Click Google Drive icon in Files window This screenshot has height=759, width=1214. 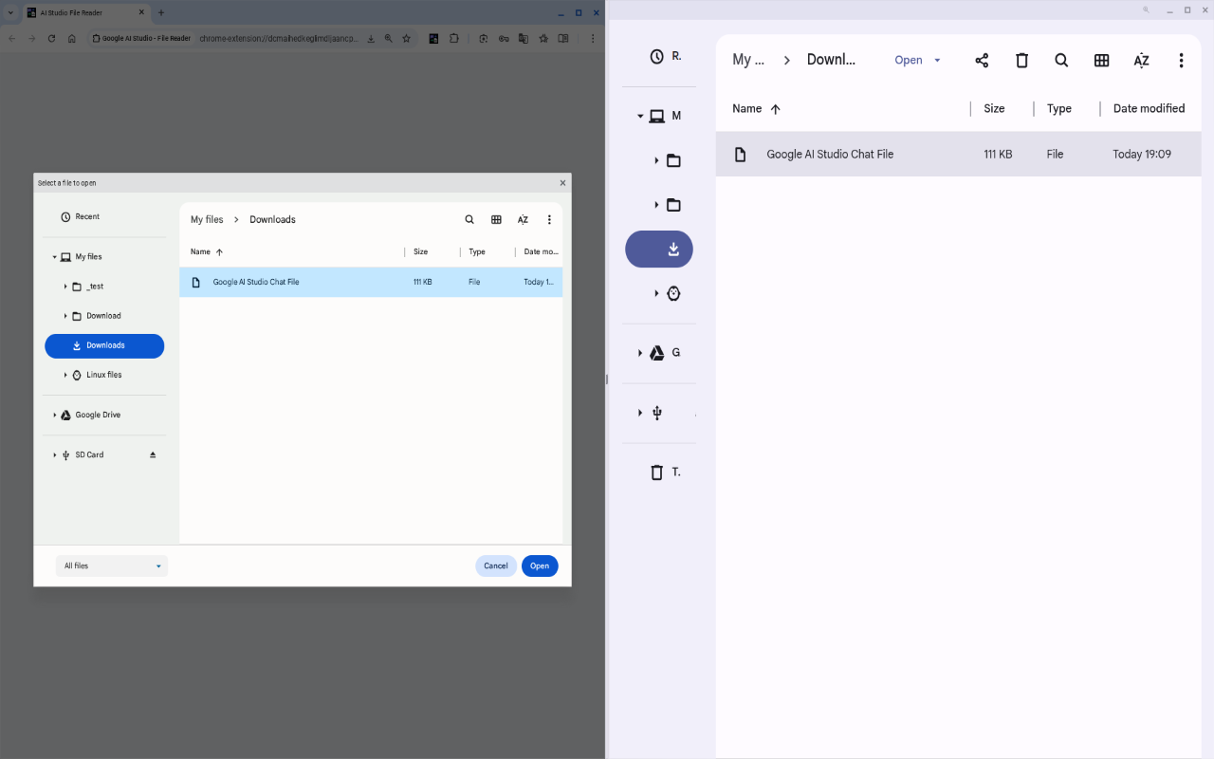(x=656, y=353)
